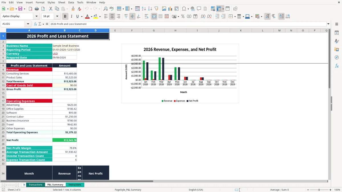Click the zoom slider in status bar

tap(319, 190)
